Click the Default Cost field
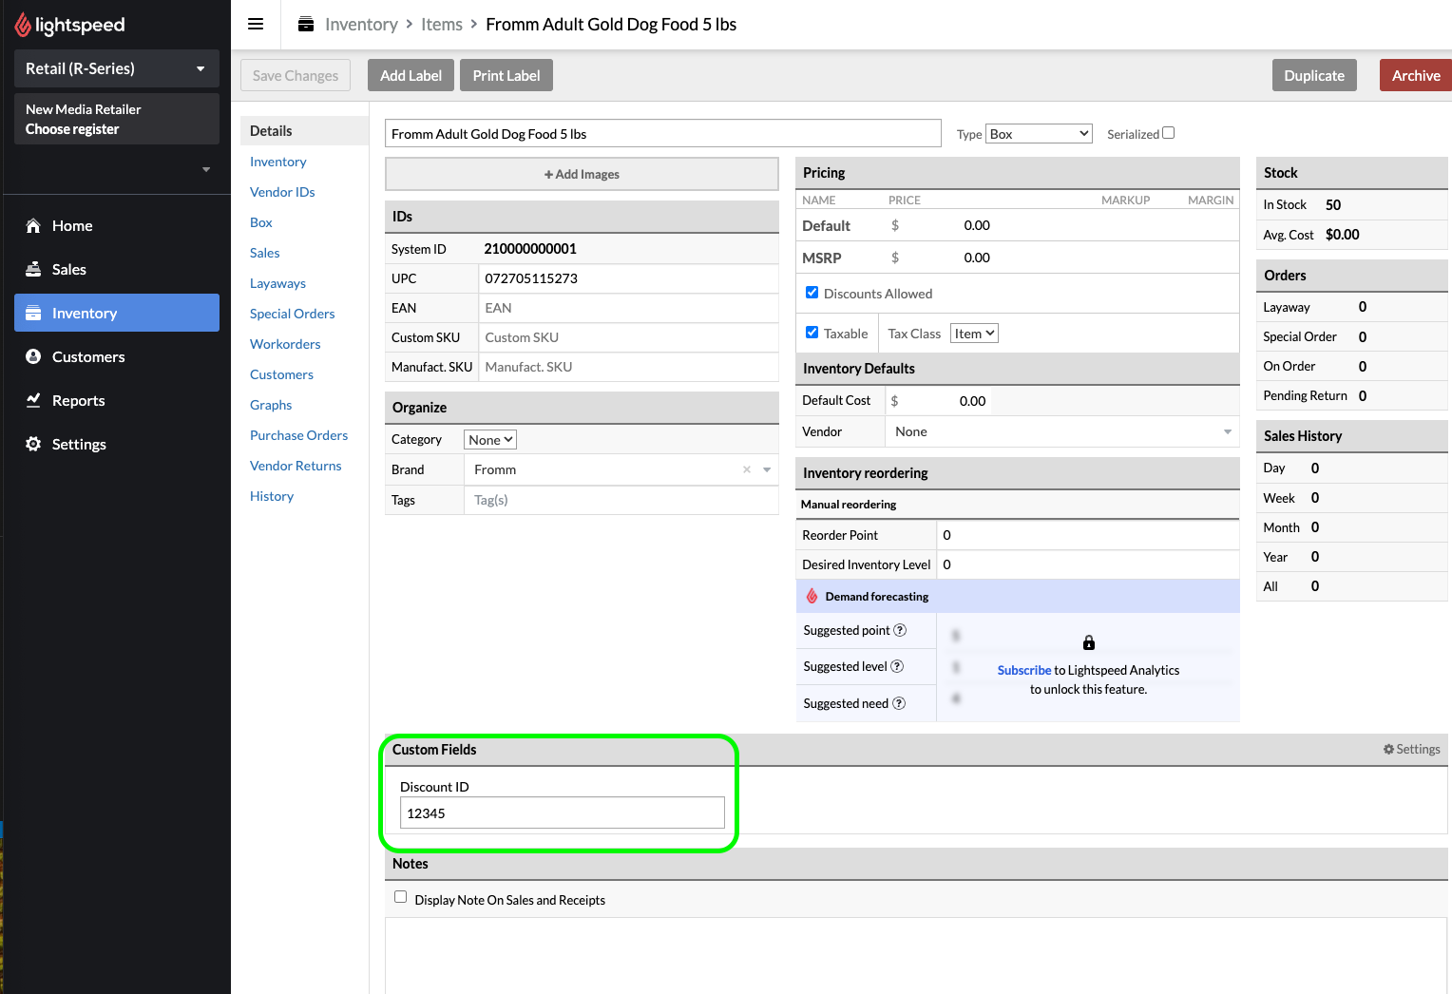The width and height of the screenshot is (1452, 994). tap(938, 401)
